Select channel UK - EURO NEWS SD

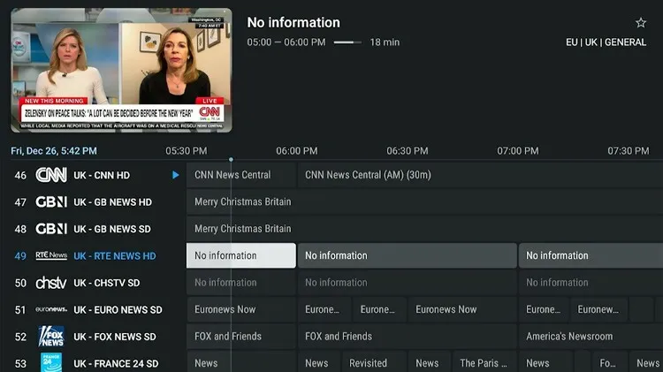pos(118,310)
